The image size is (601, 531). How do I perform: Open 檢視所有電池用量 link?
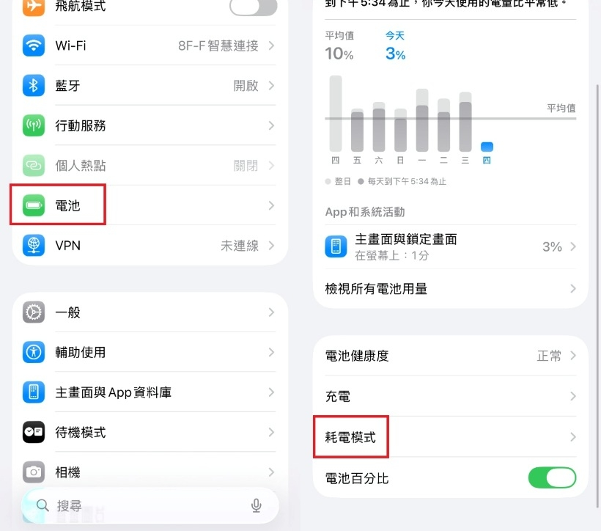tap(450, 288)
